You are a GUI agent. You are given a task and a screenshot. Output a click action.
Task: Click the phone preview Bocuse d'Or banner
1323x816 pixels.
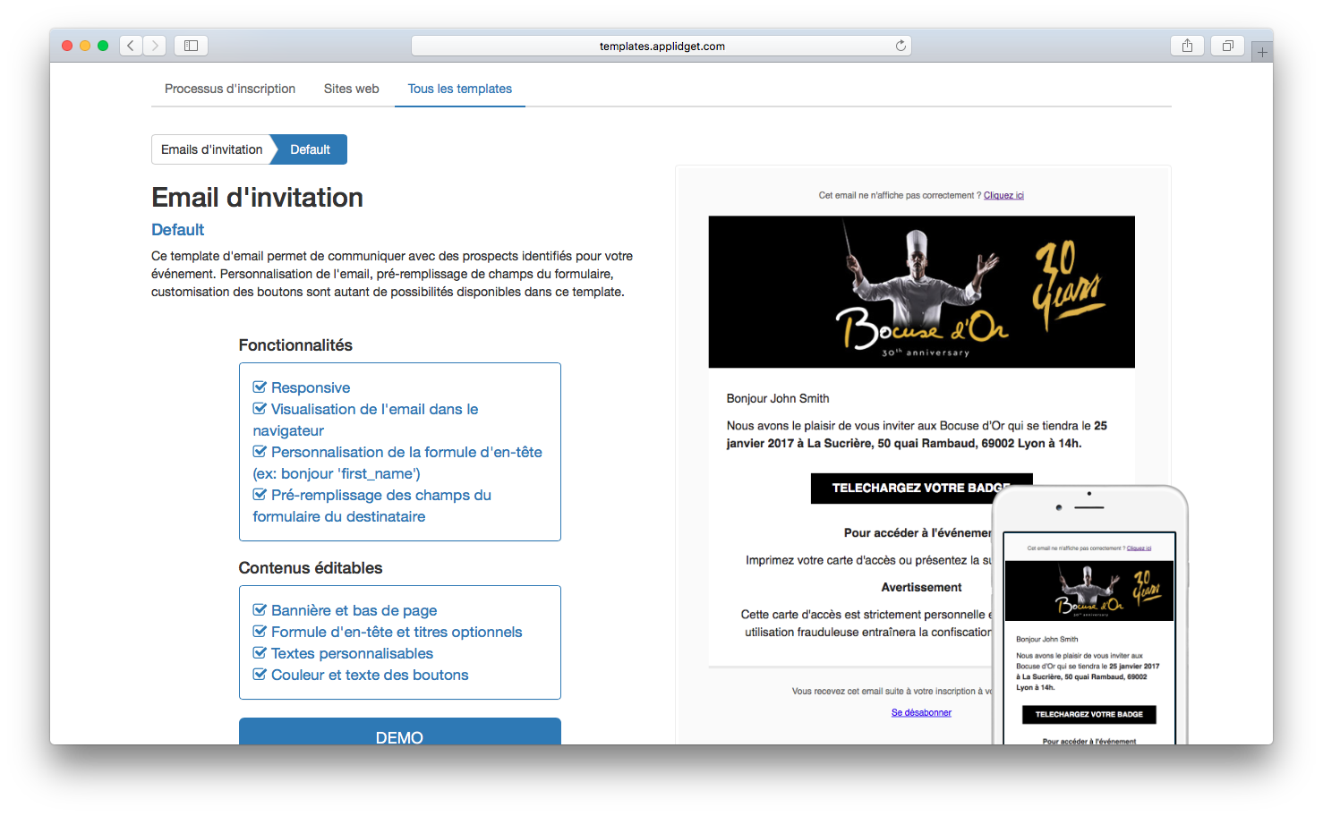coord(1089,591)
